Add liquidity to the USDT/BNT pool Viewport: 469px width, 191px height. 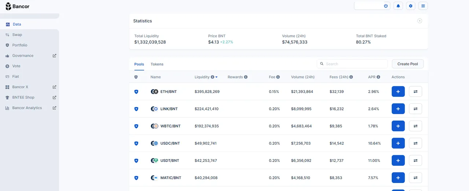(x=398, y=160)
